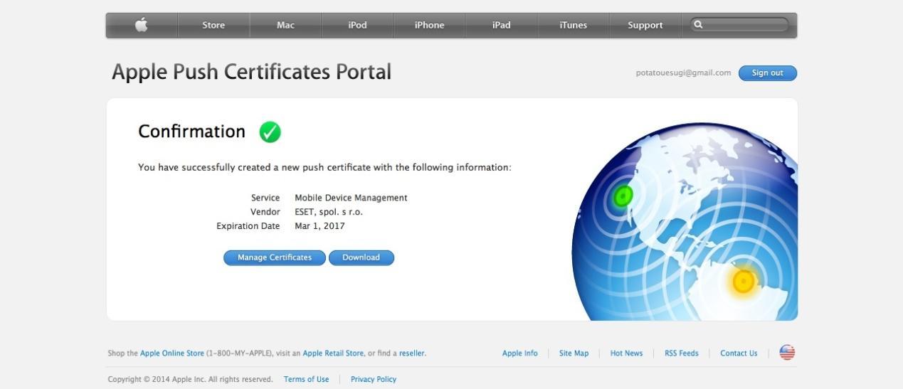Click the Confirmation heading text

click(191, 132)
